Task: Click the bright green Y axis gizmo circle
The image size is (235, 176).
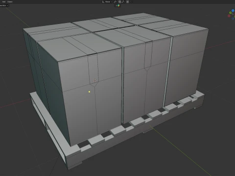Action: [x=230, y=13]
